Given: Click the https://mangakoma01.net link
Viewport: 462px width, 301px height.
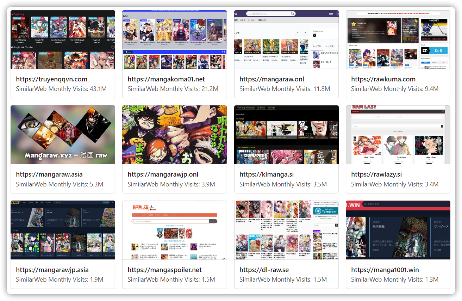Looking at the screenshot, I should pyautogui.click(x=166, y=79).
